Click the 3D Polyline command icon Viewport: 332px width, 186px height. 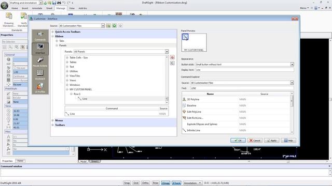pos(184,99)
